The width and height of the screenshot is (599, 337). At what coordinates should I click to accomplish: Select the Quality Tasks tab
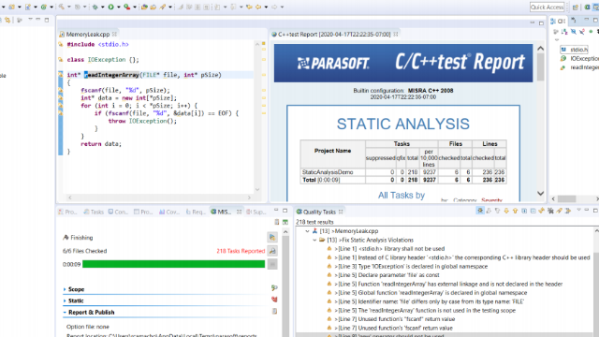point(319,212)
